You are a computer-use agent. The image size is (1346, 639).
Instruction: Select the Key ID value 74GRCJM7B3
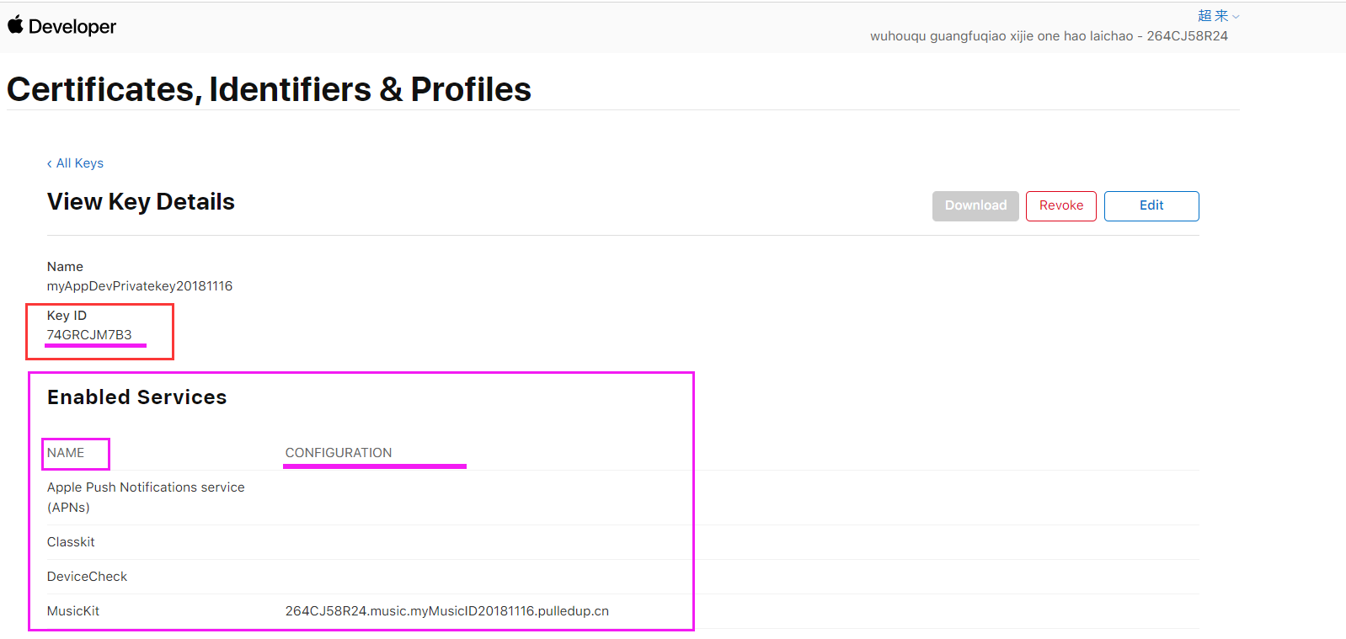(89, 335)
